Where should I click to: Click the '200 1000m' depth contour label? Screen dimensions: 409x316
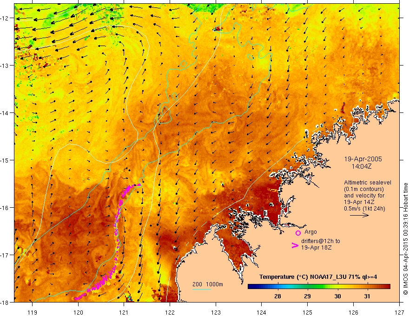208,284
